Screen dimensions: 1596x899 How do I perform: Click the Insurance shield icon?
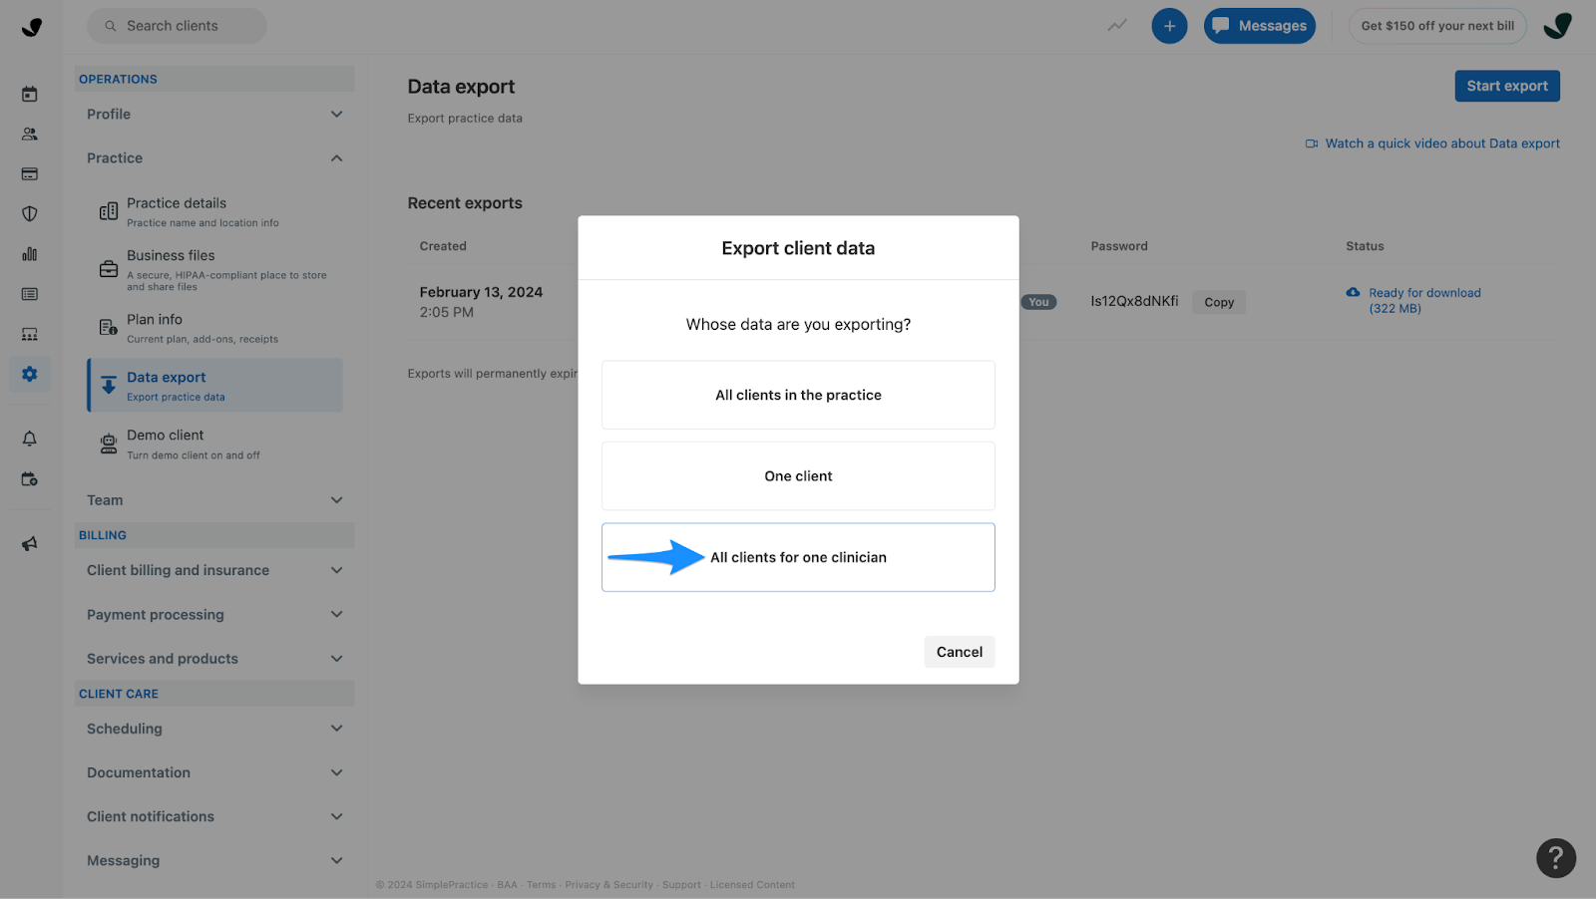29,213
